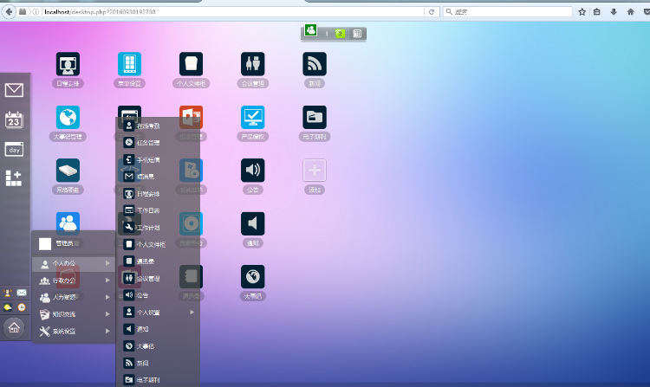The image size is (650, 387).
Task: Open the calendar 23 icon in sidebar
Action: [x=14, y=119]
